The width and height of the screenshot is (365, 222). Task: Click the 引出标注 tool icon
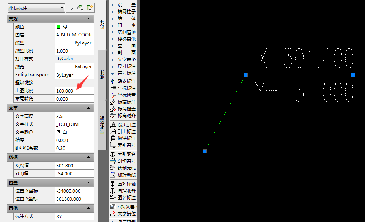(x=112, y=131)
